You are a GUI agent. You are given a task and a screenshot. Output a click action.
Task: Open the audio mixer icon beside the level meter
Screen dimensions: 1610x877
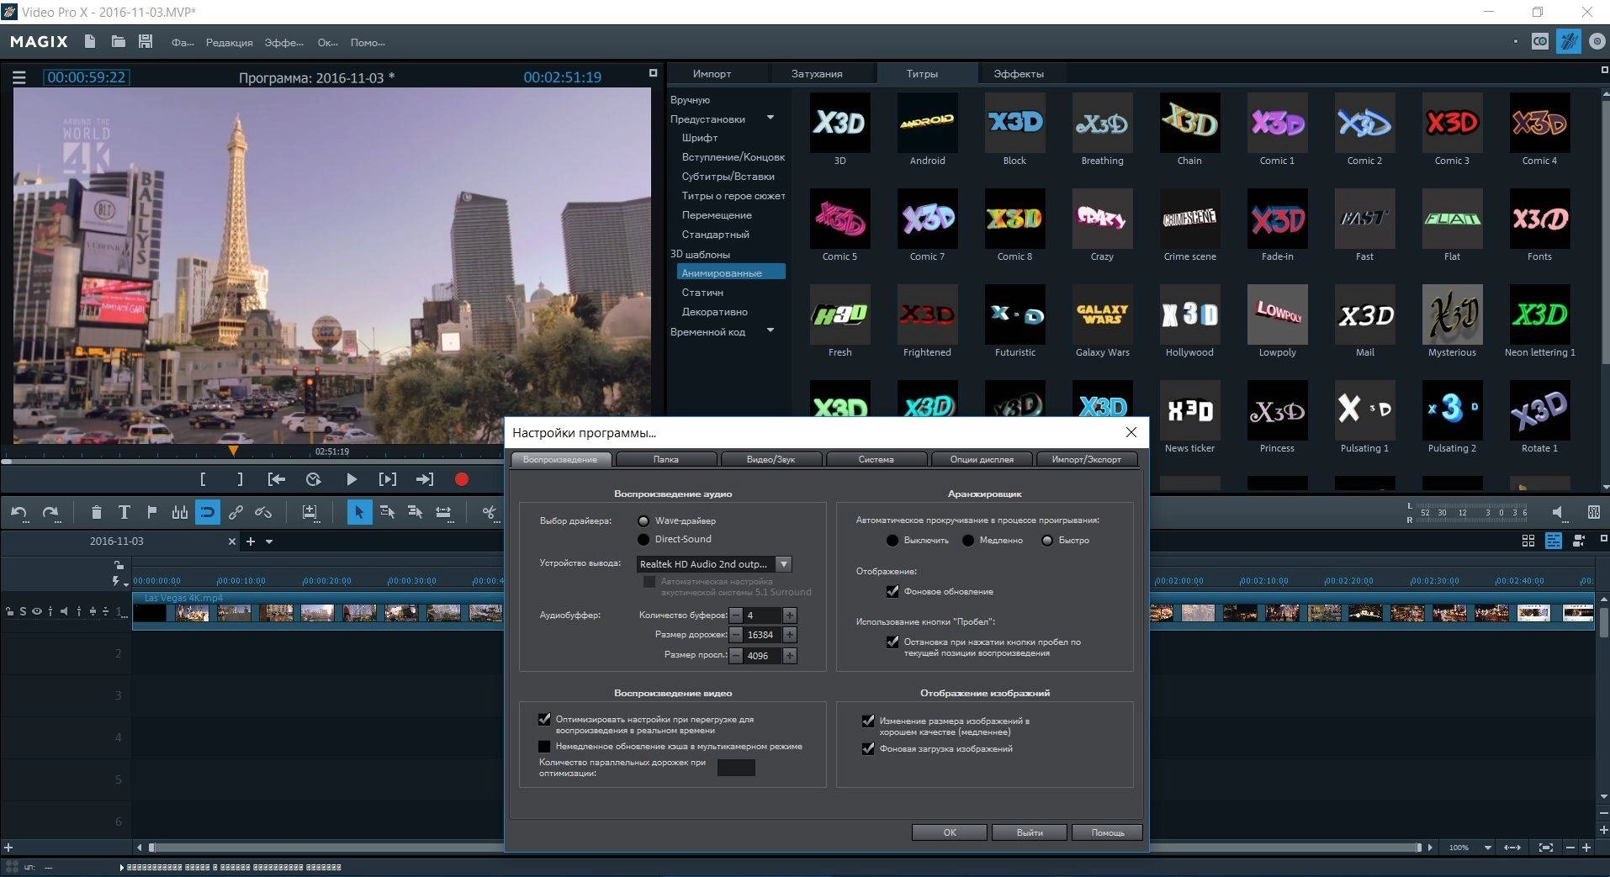click(x=1592, y=512)
